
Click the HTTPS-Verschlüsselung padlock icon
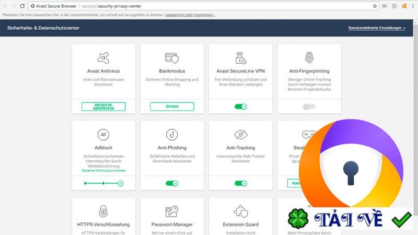(x=103, y=211)
